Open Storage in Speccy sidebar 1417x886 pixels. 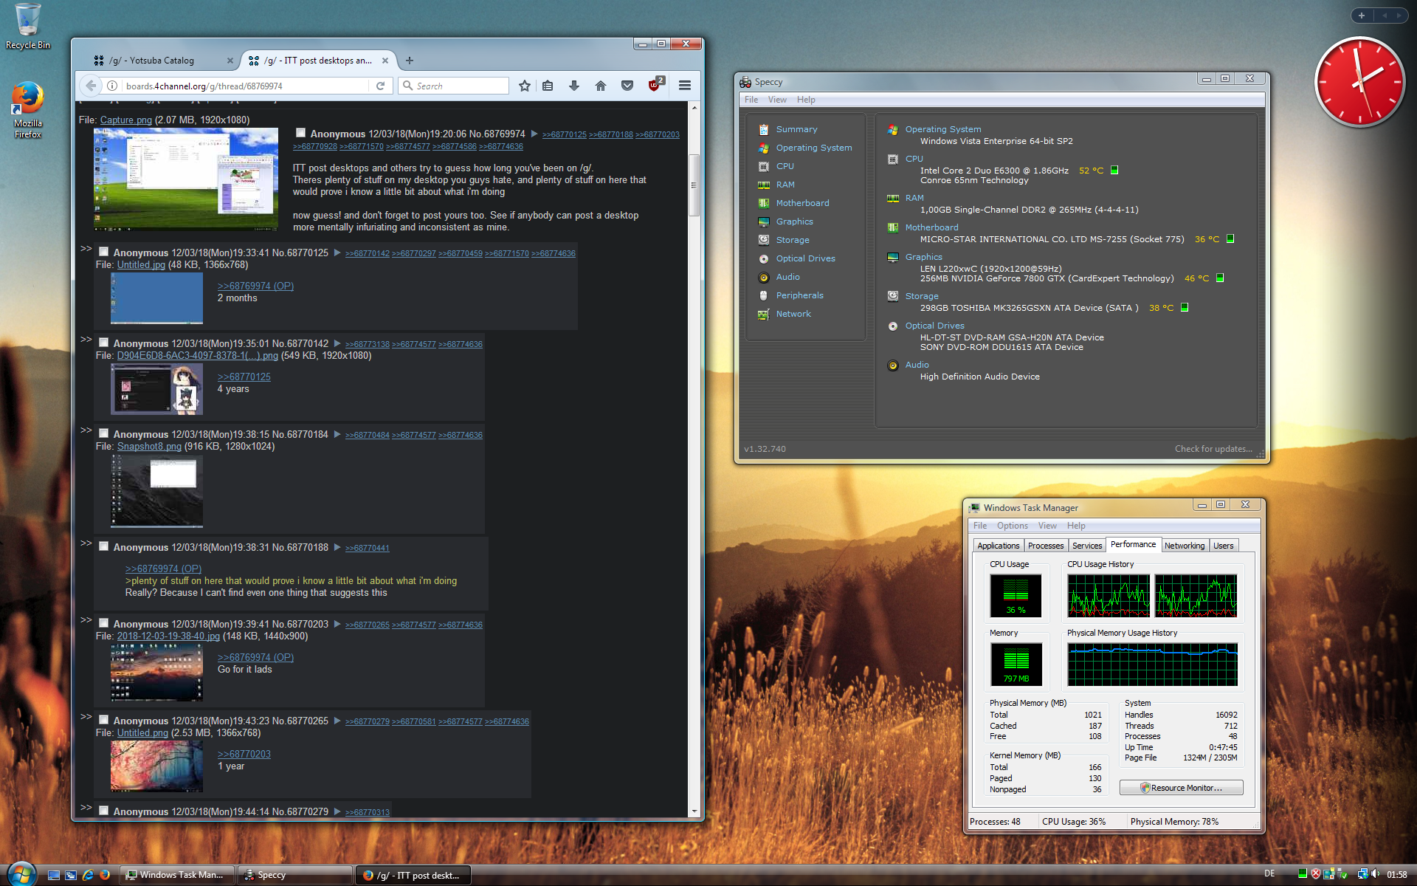pos(793,240)
